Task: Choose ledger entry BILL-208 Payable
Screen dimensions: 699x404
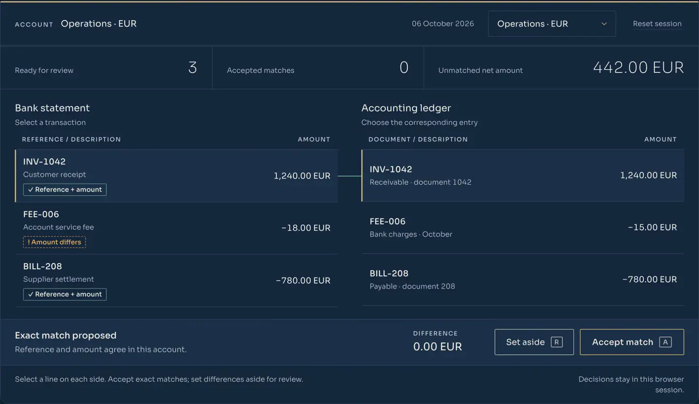Action: [x=523, y=279]
